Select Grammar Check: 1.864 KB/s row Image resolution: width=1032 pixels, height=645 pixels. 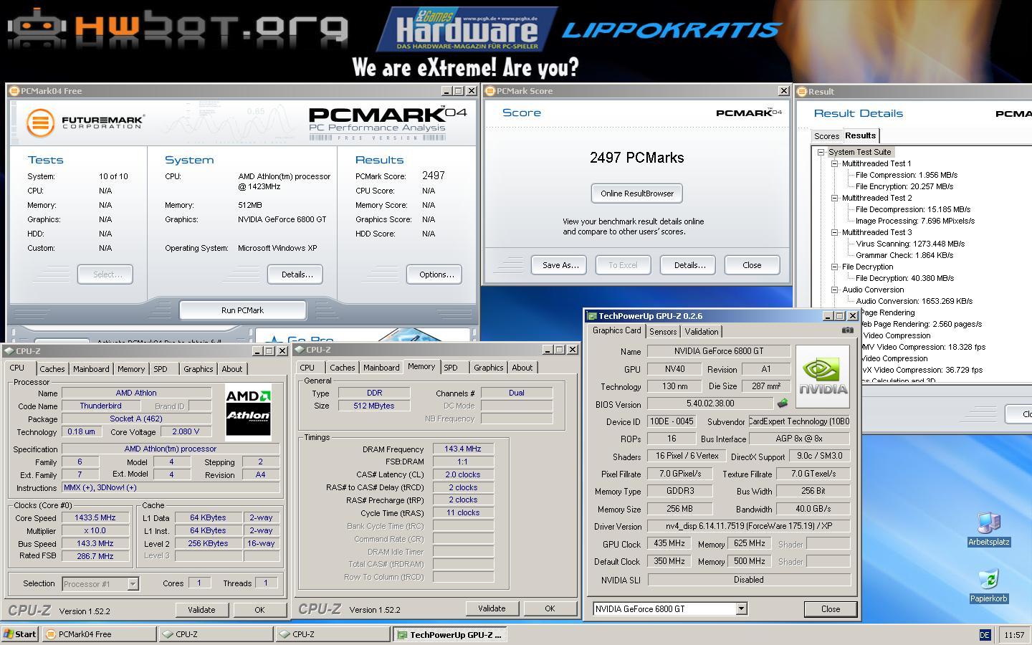pos(904,255)
